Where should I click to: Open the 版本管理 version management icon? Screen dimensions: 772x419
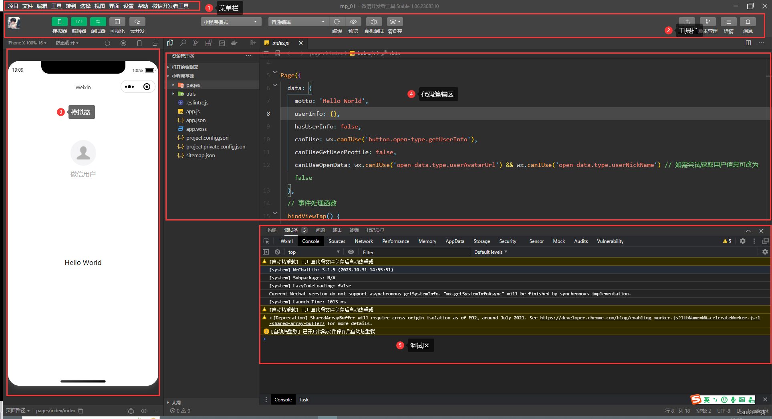click(x=707, y=22)
